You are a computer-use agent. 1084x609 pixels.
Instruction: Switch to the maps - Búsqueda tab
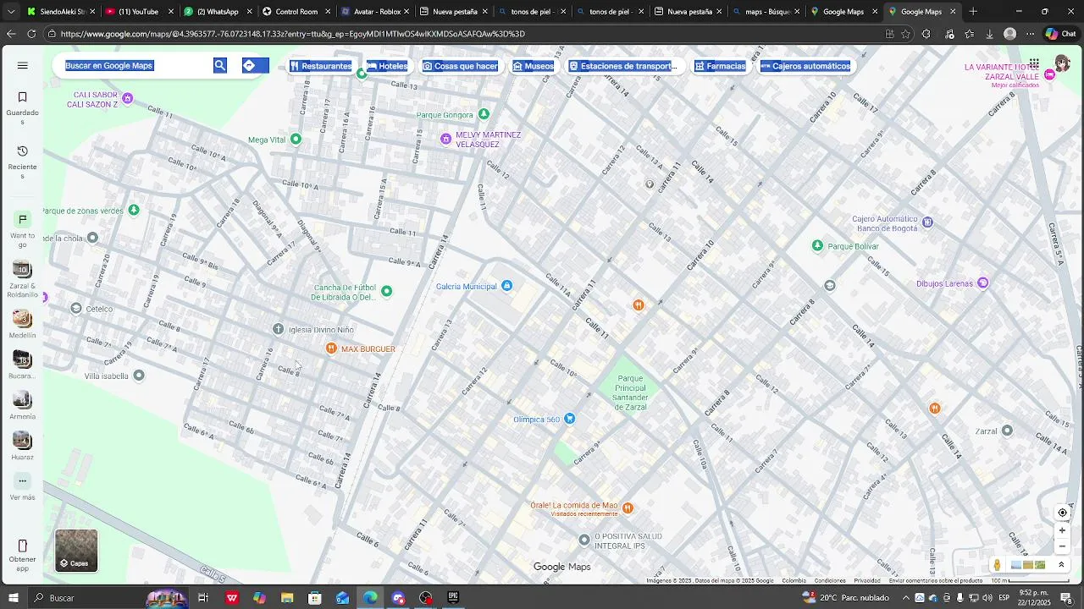tap(766, 12)
